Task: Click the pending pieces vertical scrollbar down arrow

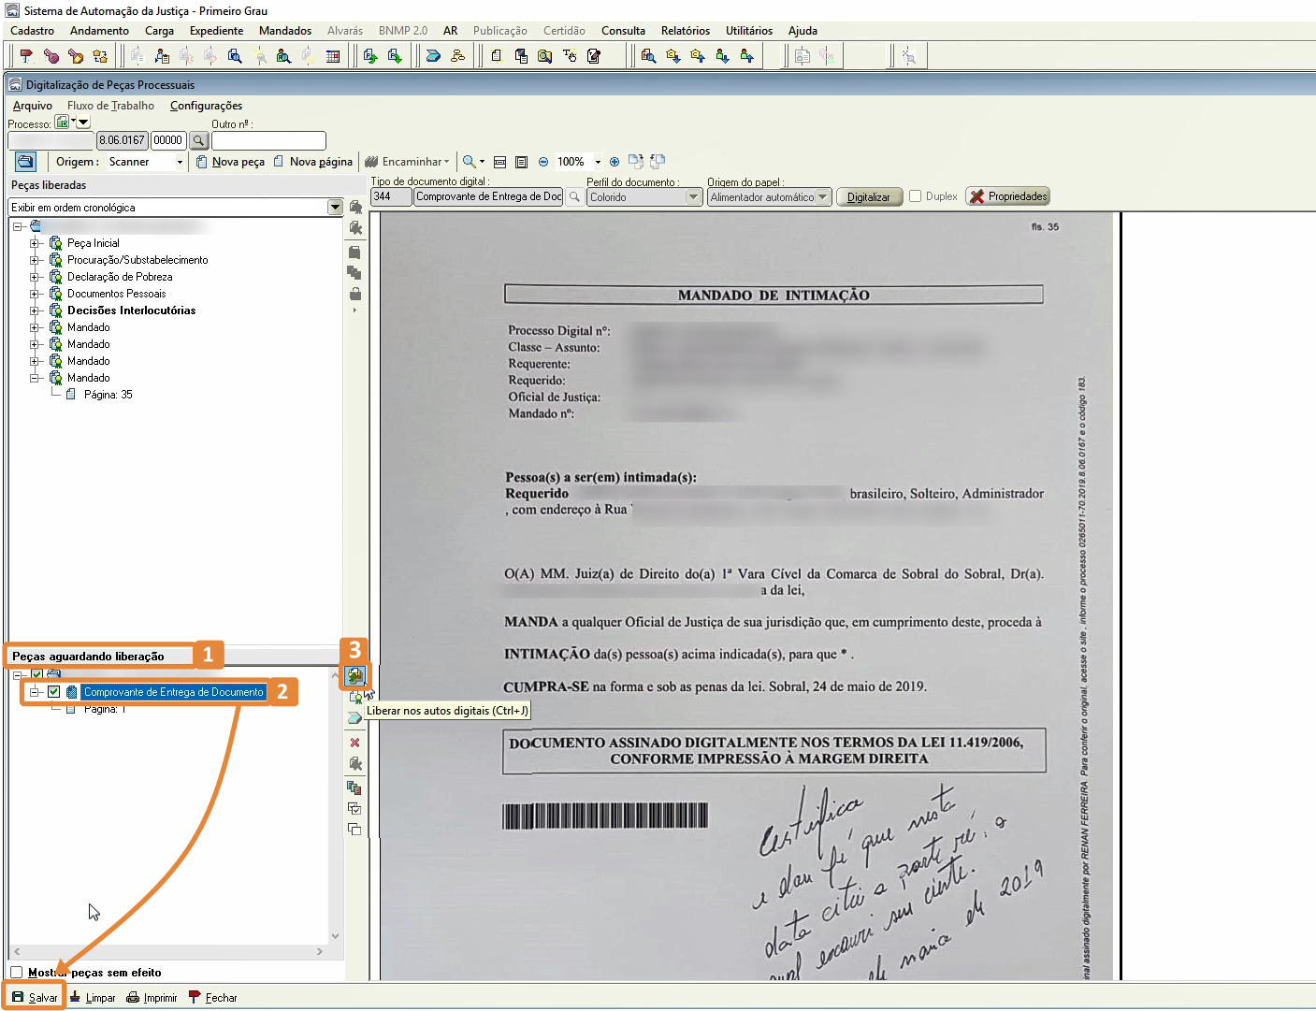Action: pyautogui.click(x=336, y=936)
